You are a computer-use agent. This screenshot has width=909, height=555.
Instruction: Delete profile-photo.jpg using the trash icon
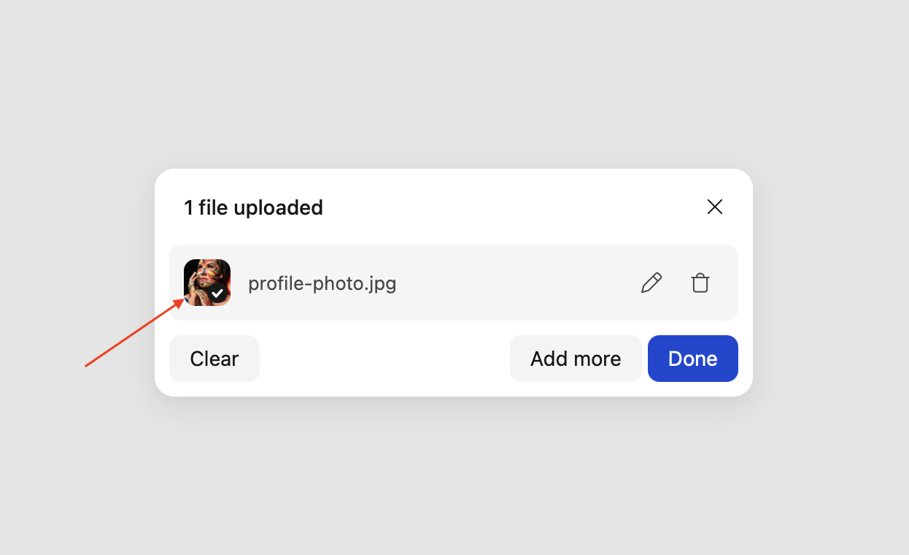click(700, 283)
